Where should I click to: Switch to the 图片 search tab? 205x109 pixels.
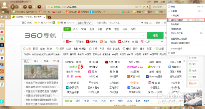coord(92,29)
